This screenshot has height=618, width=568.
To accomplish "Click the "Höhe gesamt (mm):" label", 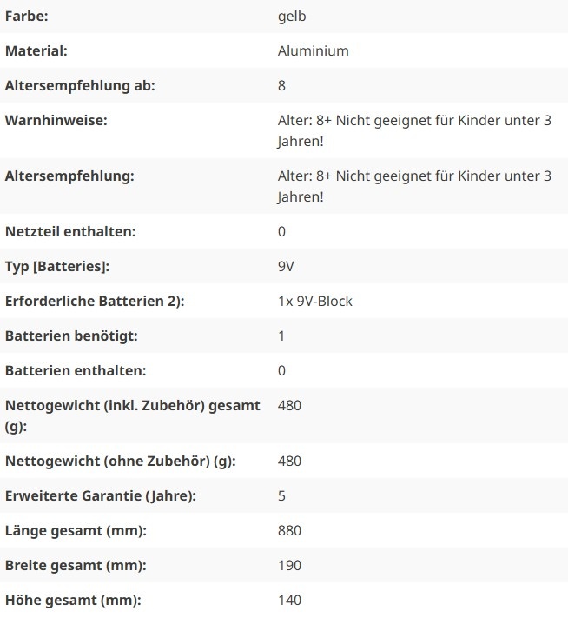I will [x=73, y=600].
